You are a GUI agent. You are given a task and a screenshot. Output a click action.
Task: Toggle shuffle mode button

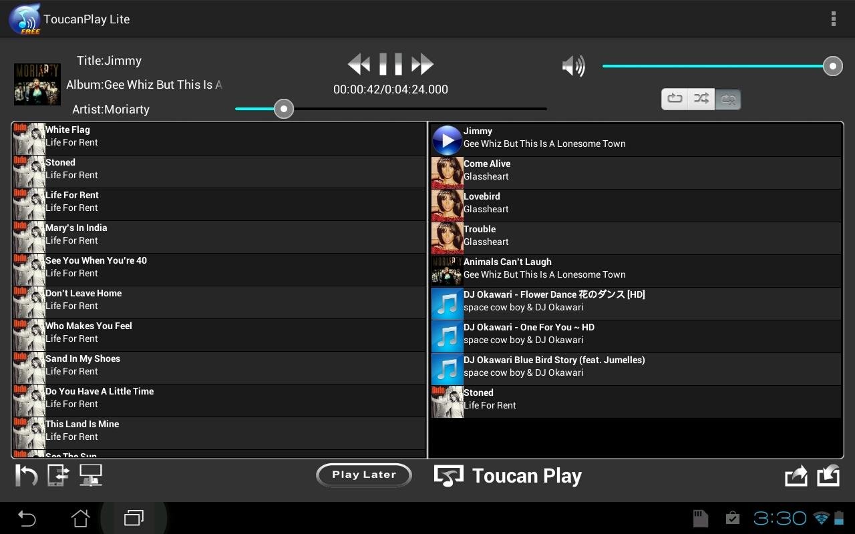point(701,99)
